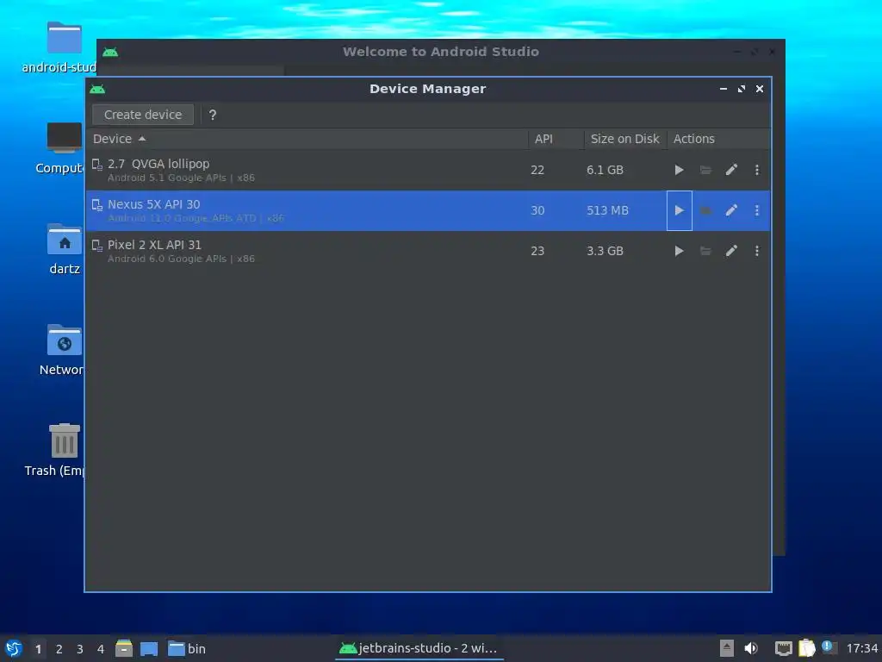Open the removable media eject tray icon
The width and height of the screenshot is (882, 662).
coord(727,648)
